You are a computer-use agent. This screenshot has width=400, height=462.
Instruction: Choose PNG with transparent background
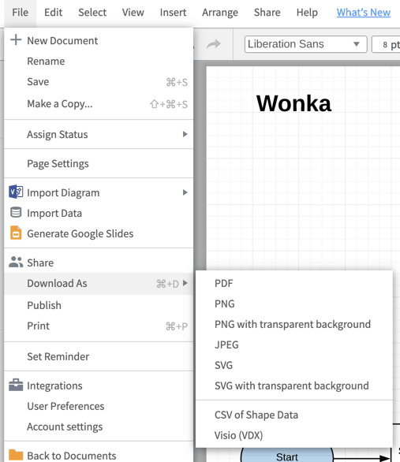(294, 324)
